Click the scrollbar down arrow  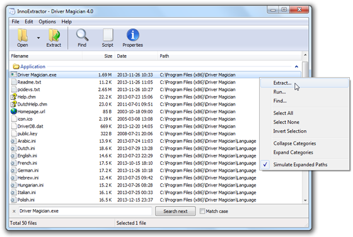[x=305, y=200]
